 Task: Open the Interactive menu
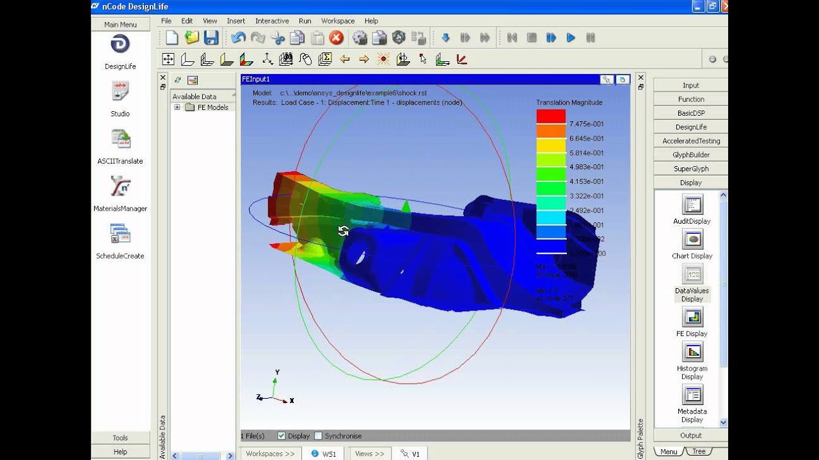click(x=272, y=20)
